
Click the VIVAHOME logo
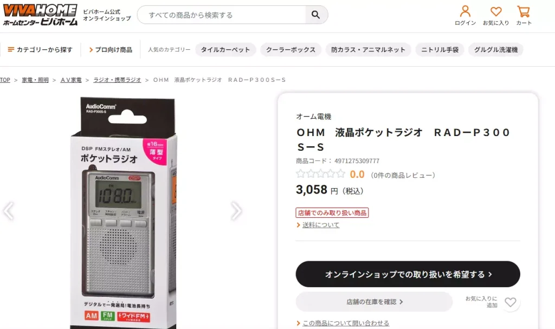tap(40, 15)
